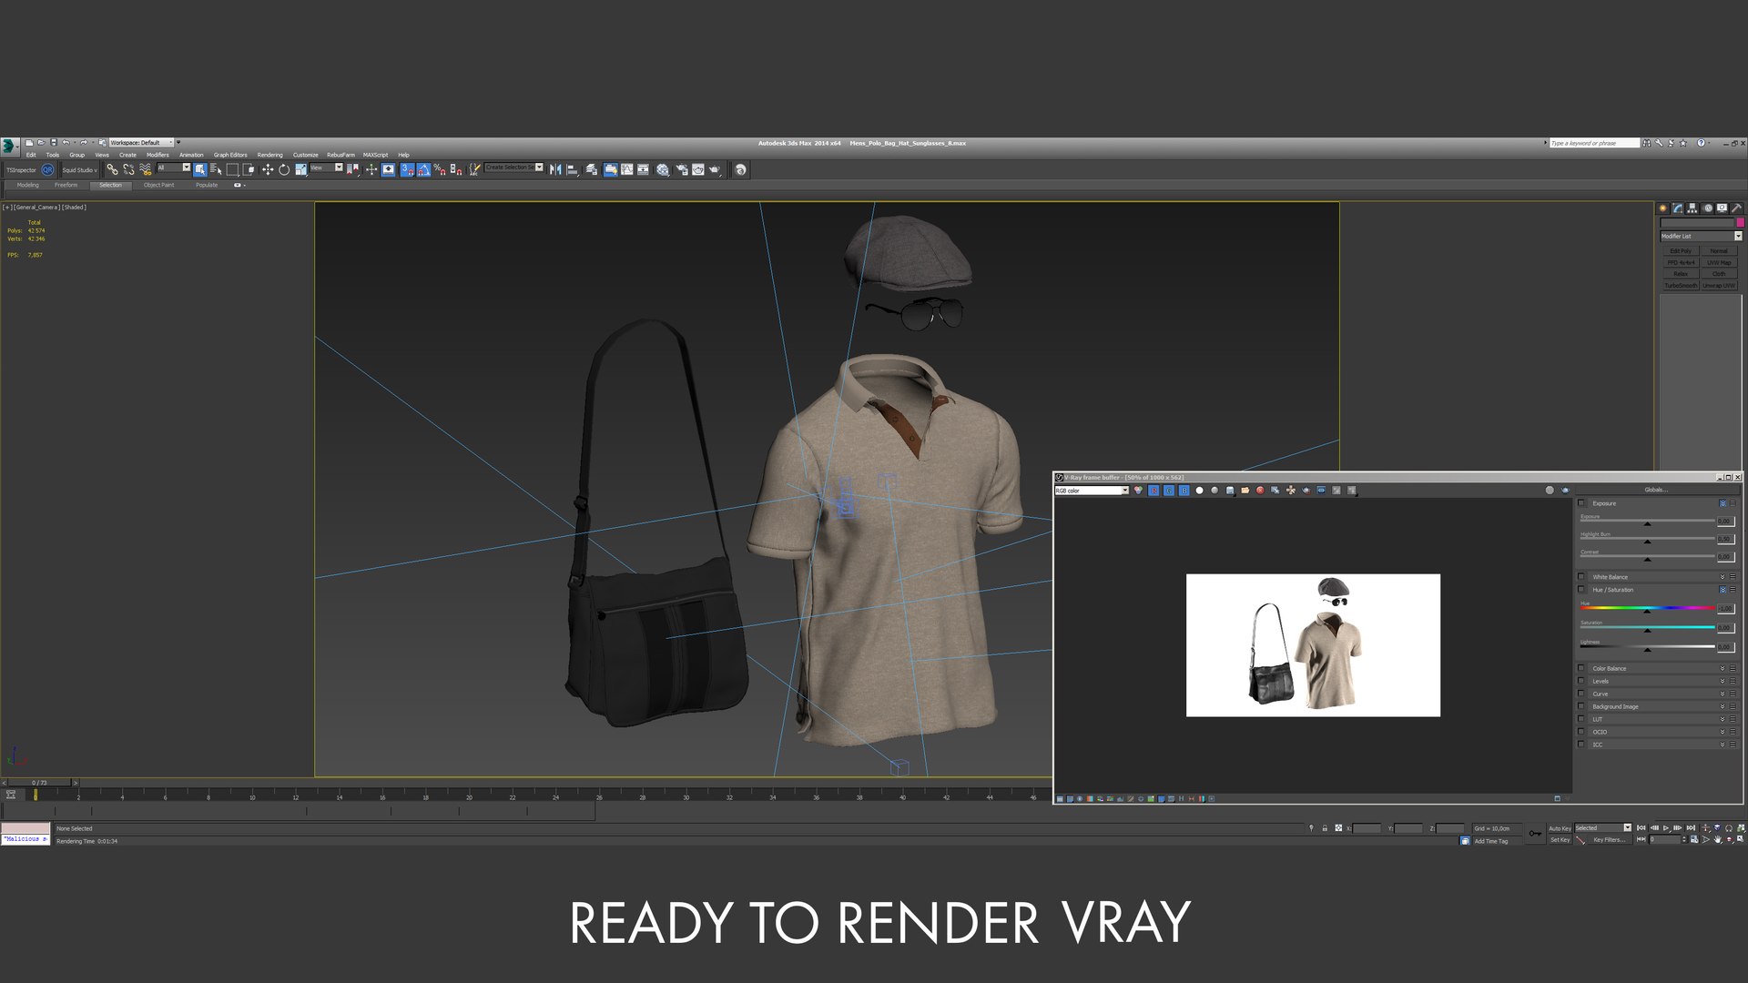This screenshot has width=1748, height=983.
Task: Switch to alpha channel in frame buffer
Action: tap(1199, 491)
